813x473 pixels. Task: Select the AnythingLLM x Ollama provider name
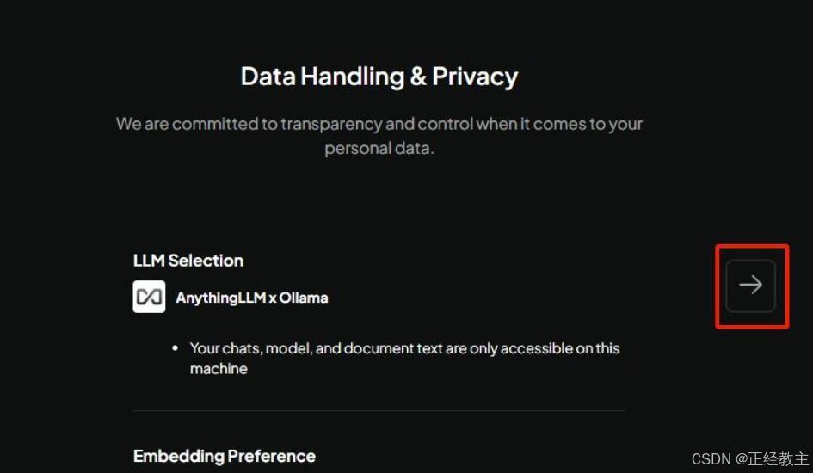[252, 298]
